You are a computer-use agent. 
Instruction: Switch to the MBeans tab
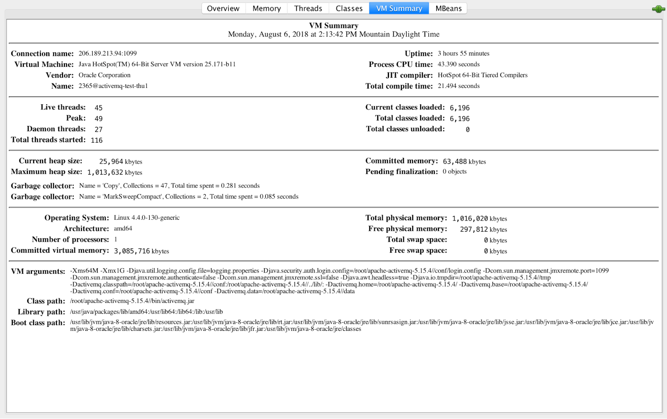(448, 8)
